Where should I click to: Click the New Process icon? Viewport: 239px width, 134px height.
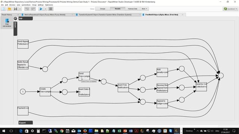3,9
